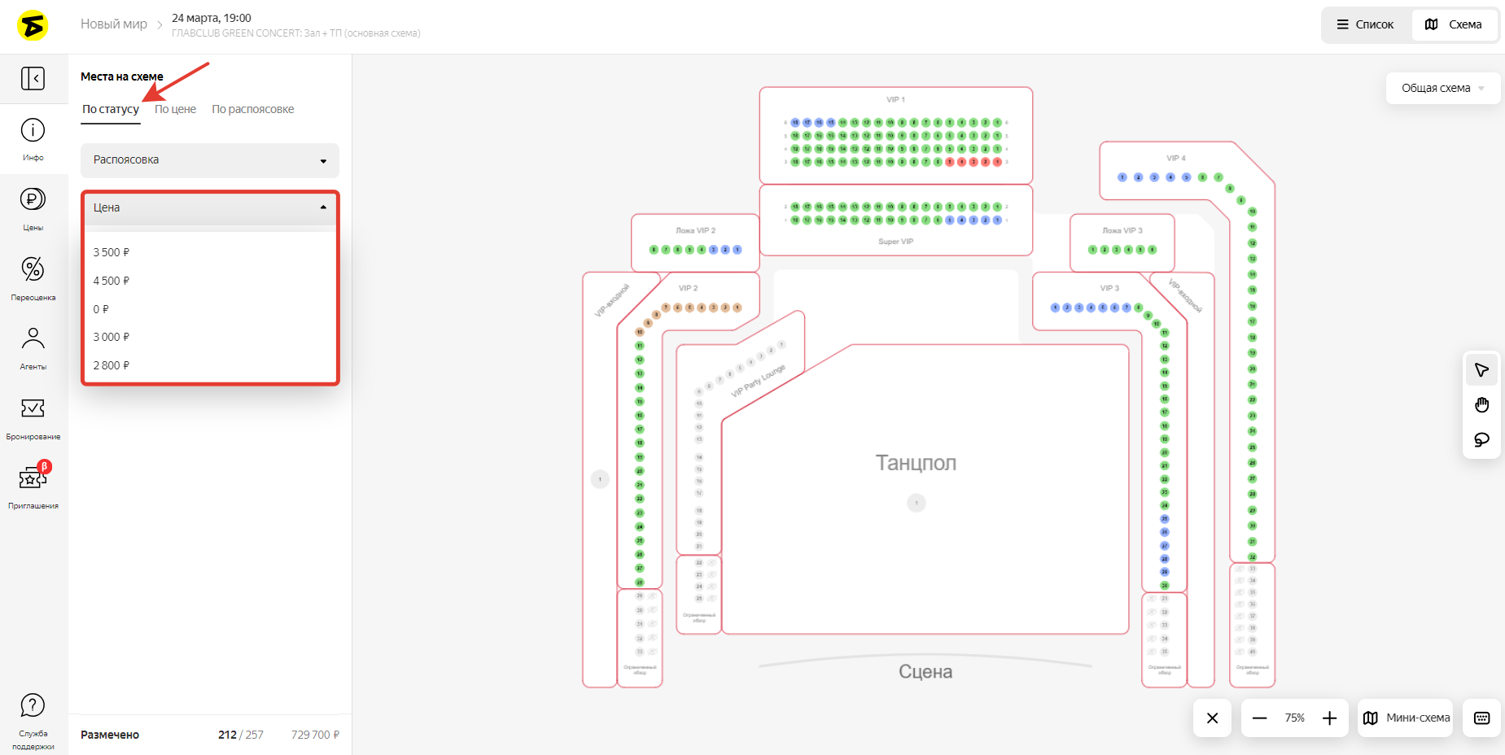
Task: Go to Новый мир breadcrumb
Action: [114, 24]
